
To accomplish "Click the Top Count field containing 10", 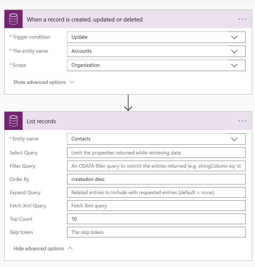I will click(x=156, y=219).
